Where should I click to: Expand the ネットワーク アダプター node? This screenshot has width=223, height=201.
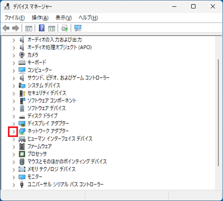point(14,132)
